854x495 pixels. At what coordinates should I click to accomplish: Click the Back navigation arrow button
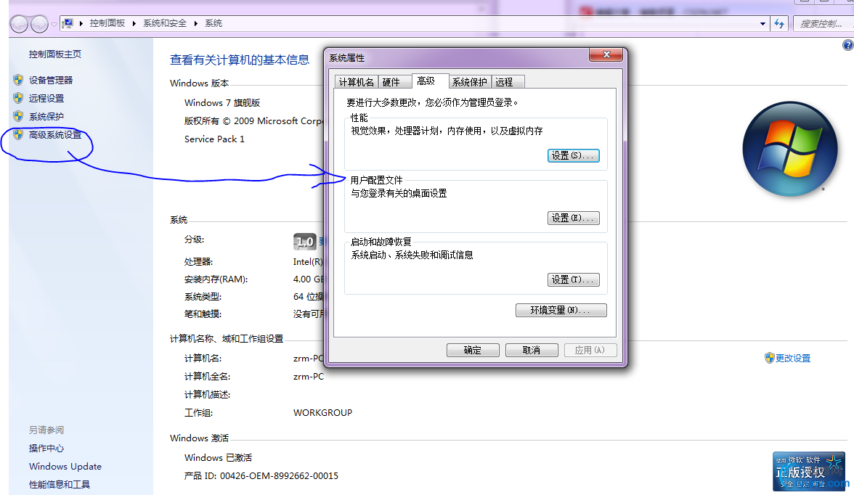[x=19, y=24]
